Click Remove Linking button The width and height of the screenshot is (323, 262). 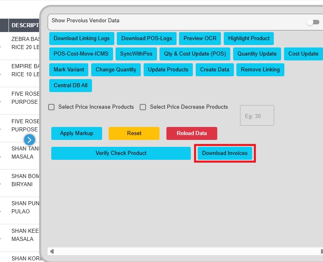pos(260,70)
